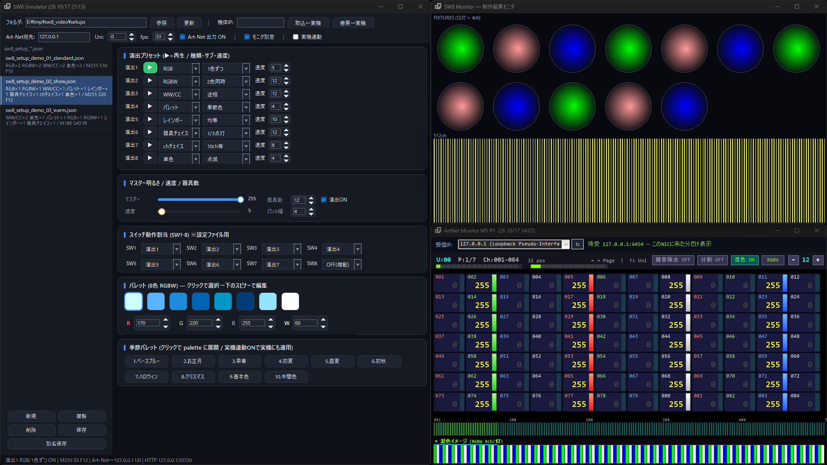Click 参照 browse button
Image resolution: width=827 pixels, height=465 pixels.
coord(162,23)
